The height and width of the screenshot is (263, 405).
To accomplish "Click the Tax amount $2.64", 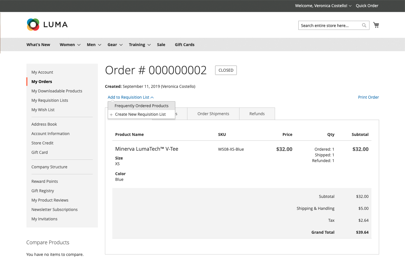I will click(363, 220).
